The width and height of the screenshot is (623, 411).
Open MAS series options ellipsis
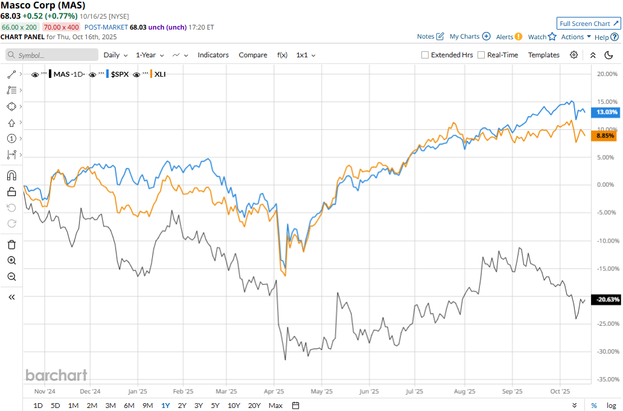[x=43, y=73]
